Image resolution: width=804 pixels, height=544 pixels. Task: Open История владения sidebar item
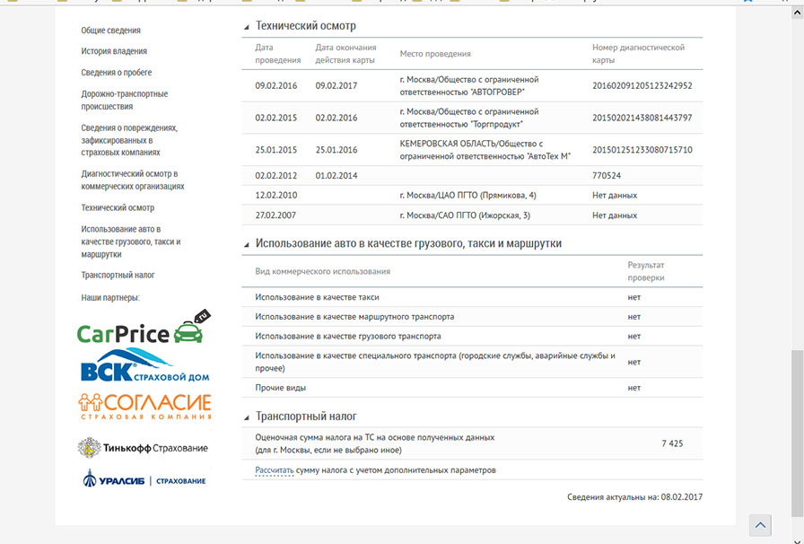tap(114, 51)
